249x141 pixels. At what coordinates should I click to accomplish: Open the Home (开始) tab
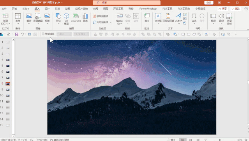point(14,9)
